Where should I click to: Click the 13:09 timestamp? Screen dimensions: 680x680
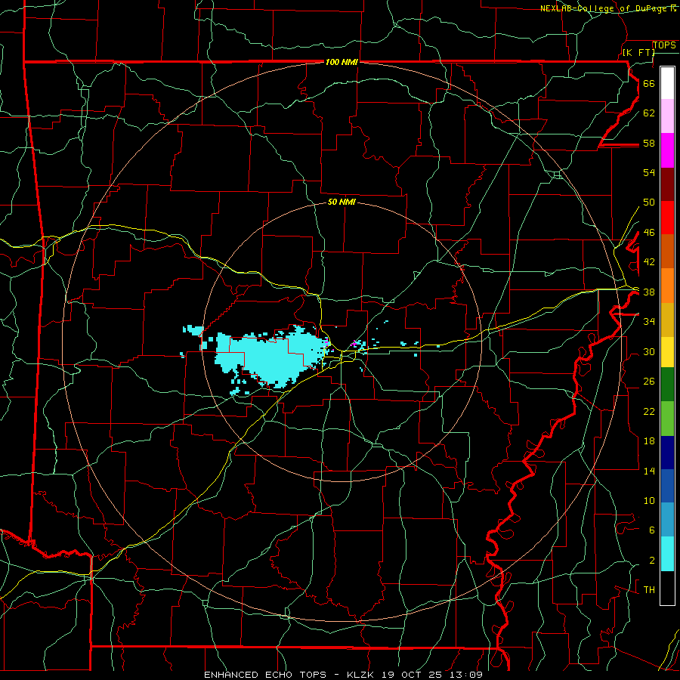(466, 675)
